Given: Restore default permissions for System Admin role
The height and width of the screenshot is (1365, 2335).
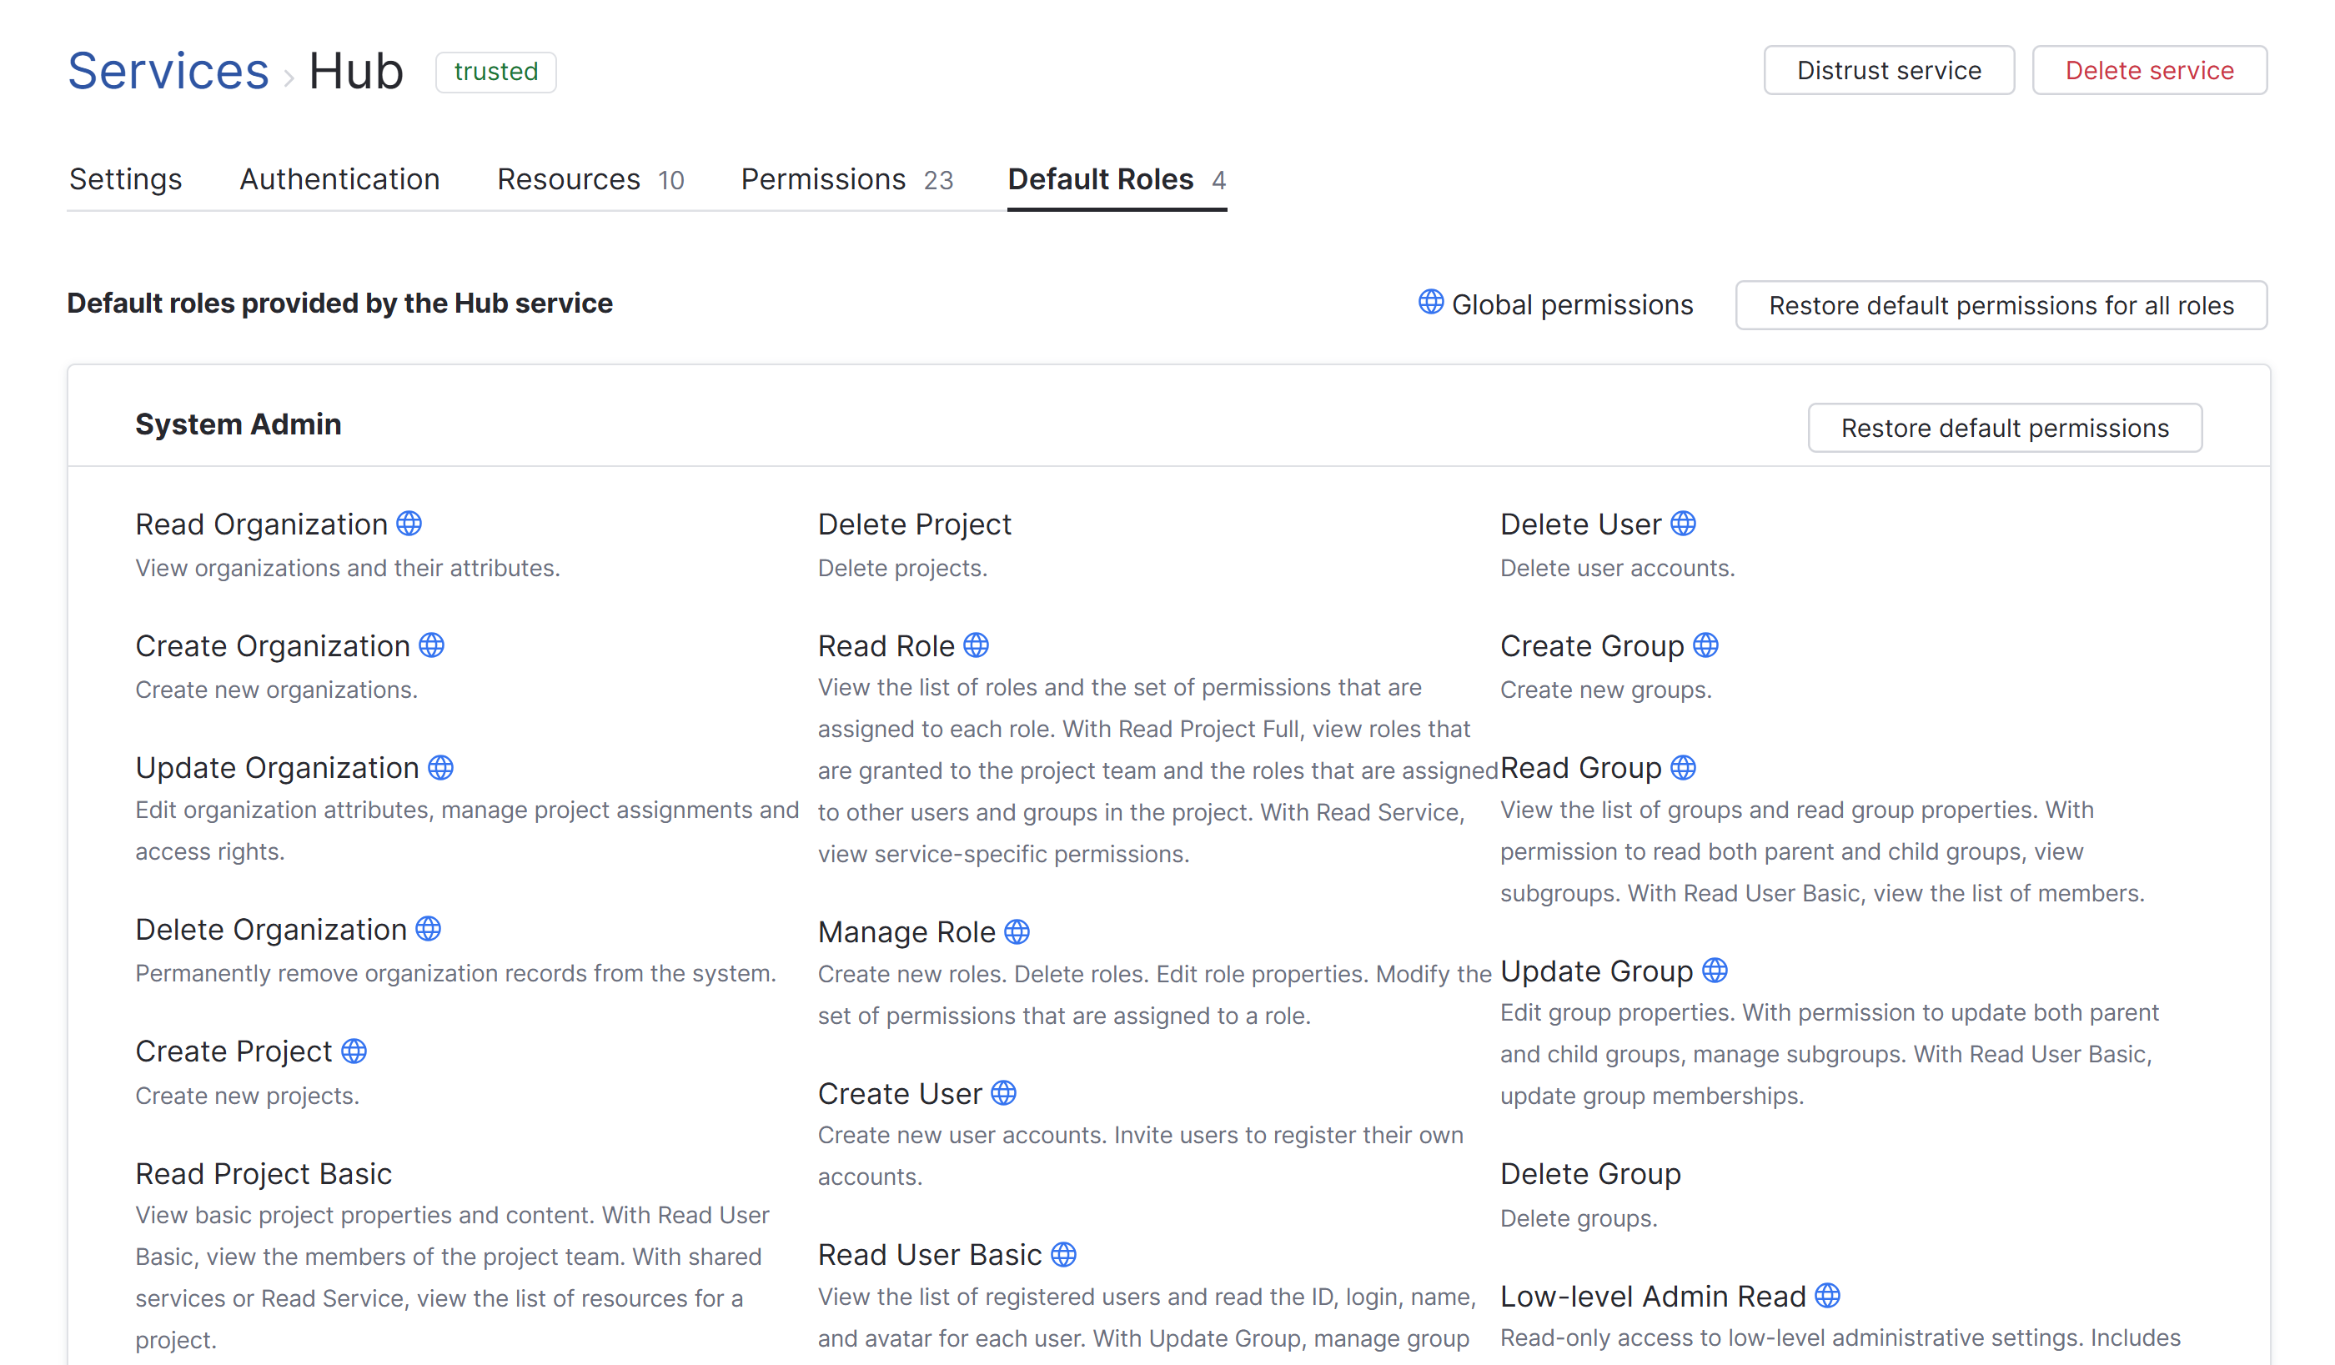Looking at the screenshot, I should click(x=2004, y=427).
